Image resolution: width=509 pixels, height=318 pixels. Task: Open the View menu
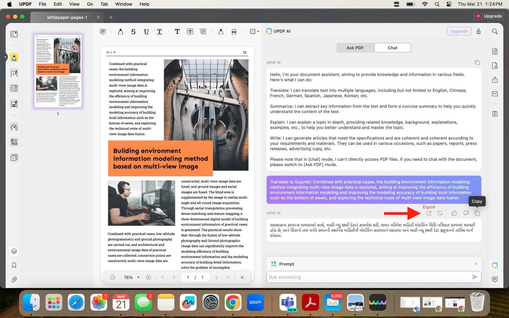point(74,4)
